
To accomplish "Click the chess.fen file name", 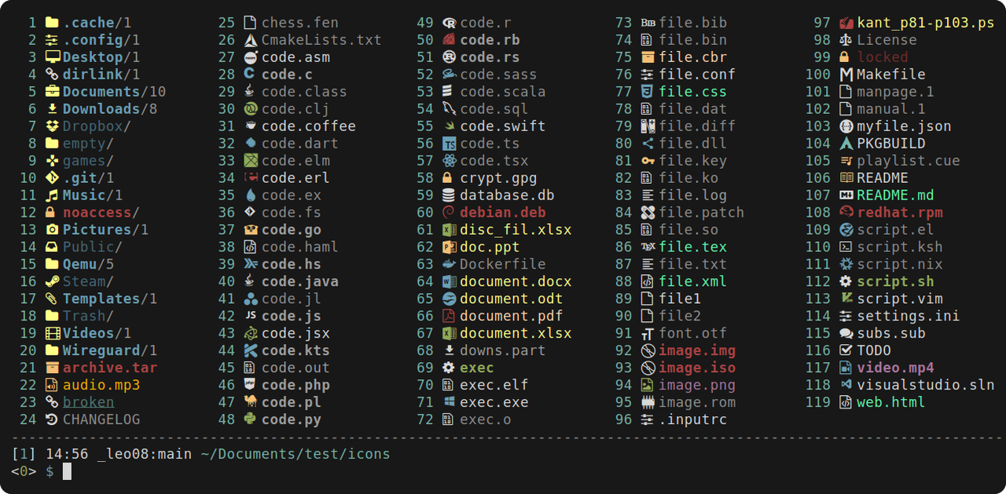I will 300,23.
